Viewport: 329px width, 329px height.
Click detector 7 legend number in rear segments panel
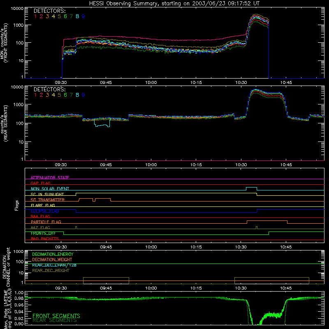point(71,95)
